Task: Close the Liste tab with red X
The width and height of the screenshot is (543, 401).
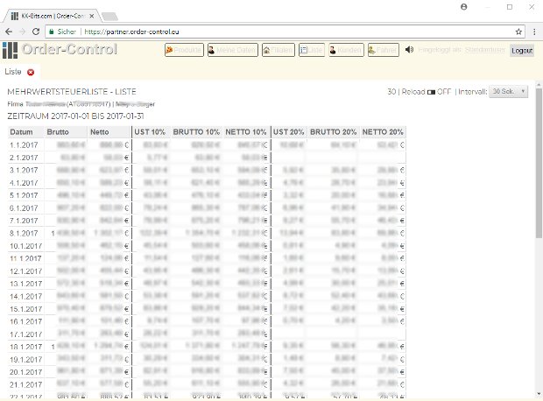Action: click(31, 72)
